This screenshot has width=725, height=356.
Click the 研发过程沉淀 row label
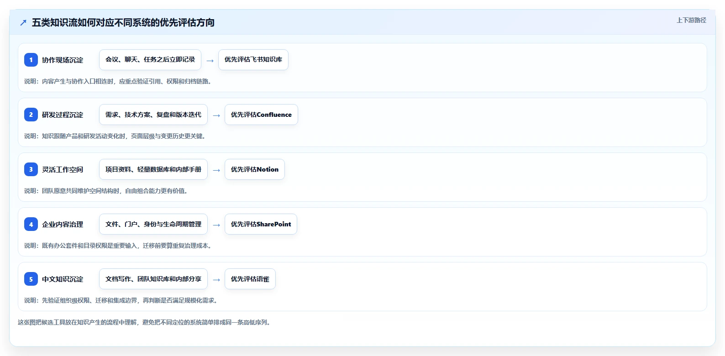pyautogui.click(x=63, y=115)
